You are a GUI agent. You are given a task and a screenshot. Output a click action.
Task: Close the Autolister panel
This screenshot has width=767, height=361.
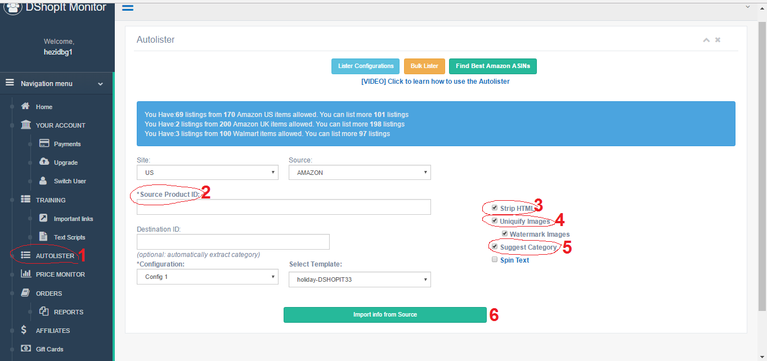click(x=717, y=40)
